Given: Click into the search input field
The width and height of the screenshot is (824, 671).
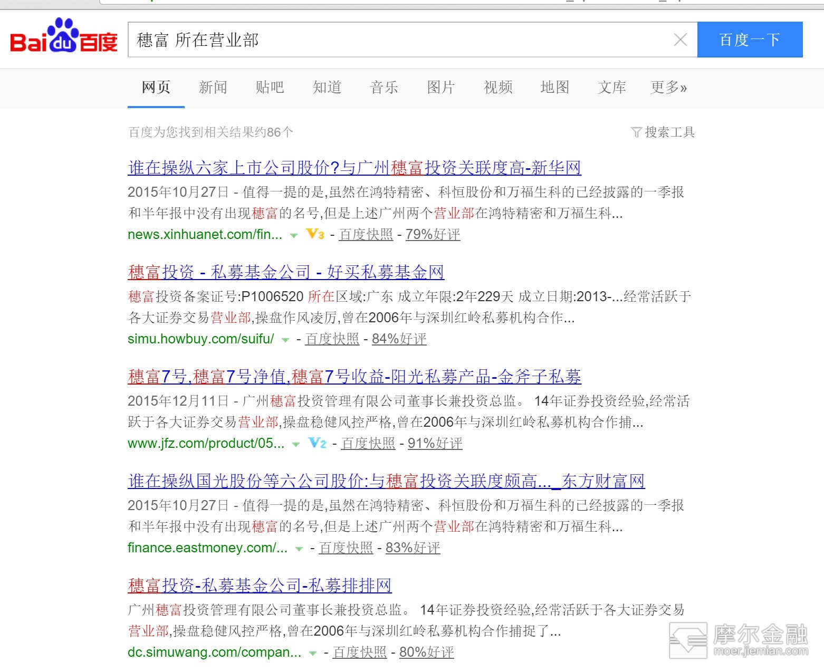Looking at the screenshot, I should click(401, 40).
